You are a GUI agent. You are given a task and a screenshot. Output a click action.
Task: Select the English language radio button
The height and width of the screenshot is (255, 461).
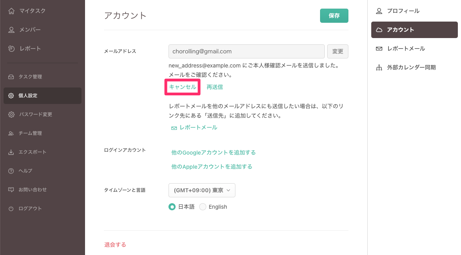click(x=203, y=207)
